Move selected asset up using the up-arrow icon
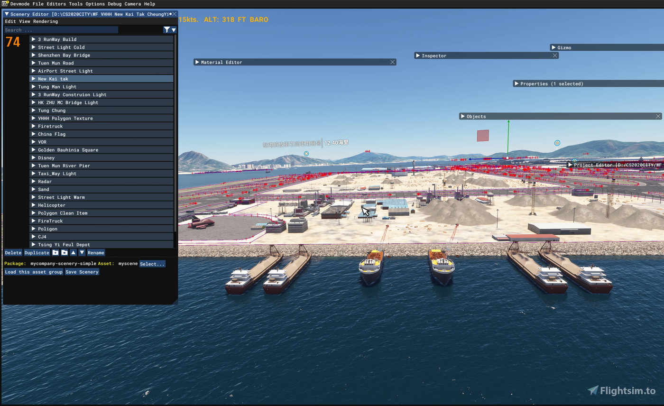 73,252
